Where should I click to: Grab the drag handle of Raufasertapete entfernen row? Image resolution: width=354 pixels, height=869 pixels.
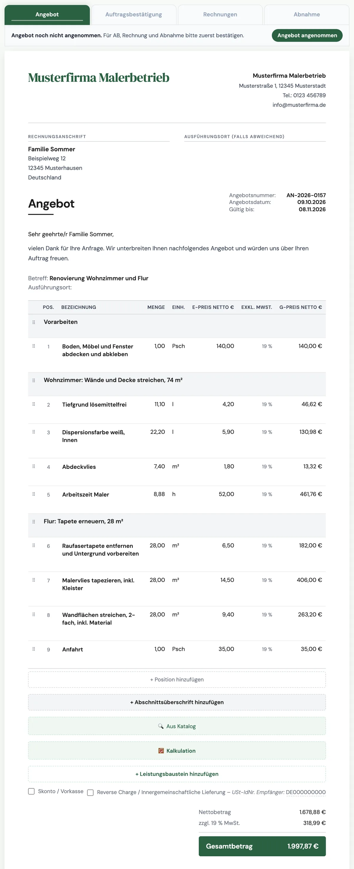[34, 545]
